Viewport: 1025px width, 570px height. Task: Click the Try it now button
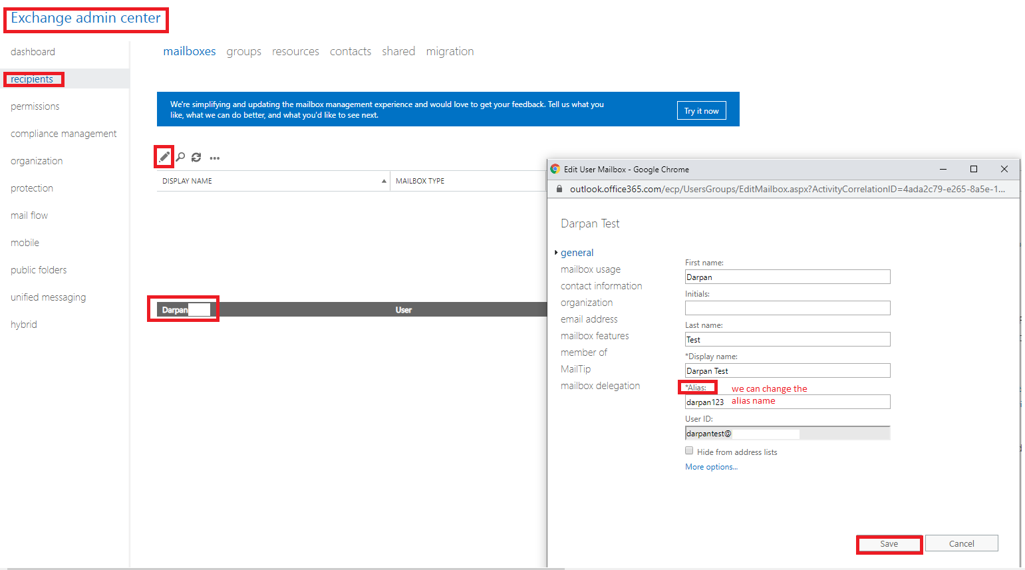click(702, 110)
